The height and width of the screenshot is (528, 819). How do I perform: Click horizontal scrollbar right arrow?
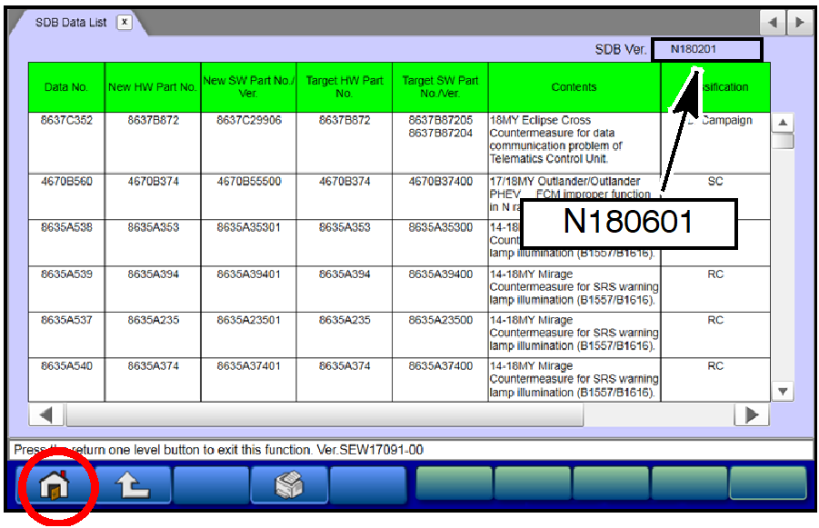pos(752,414)
